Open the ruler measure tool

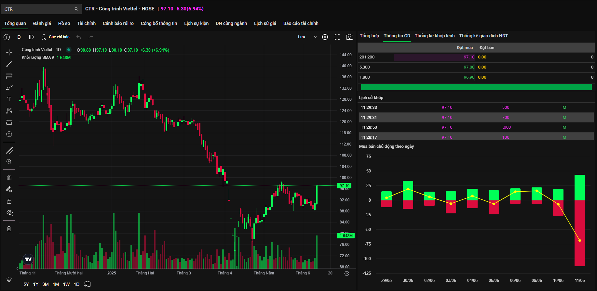[9, 150]
